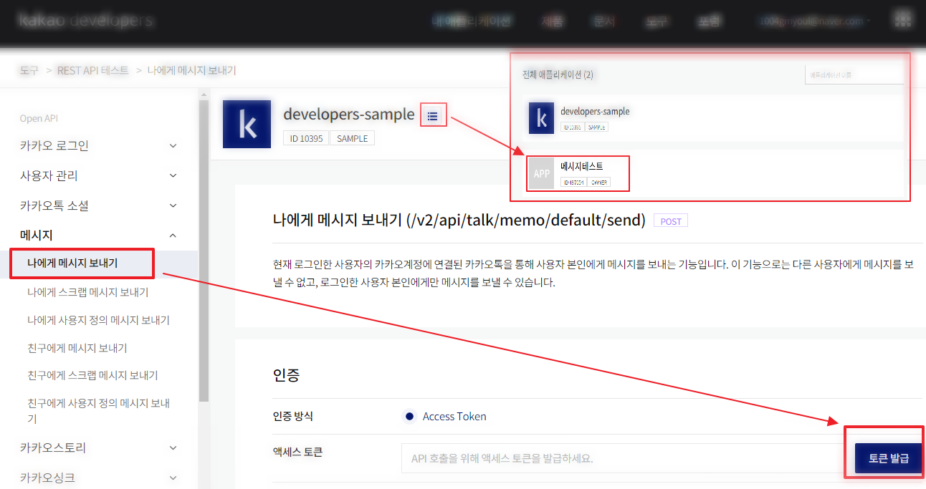Click the gray APP icon of 메시지테스트
The height and width of the screenshot is (489, 926).
(542, 174)
